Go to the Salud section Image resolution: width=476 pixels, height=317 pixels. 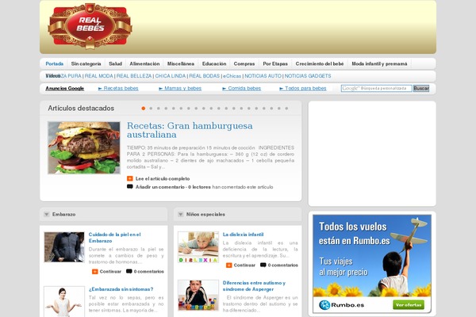click(115, 63)
